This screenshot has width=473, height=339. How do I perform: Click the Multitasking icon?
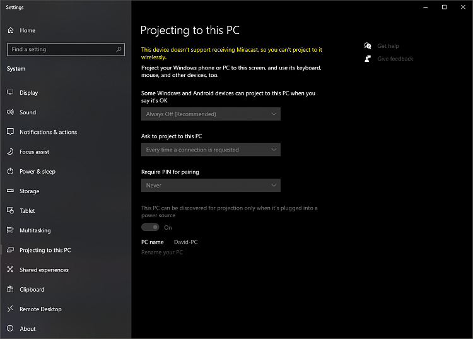(10, 230)
